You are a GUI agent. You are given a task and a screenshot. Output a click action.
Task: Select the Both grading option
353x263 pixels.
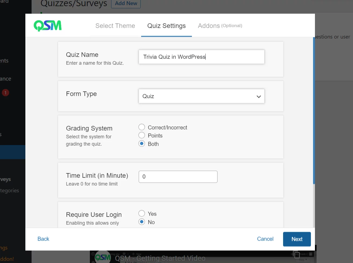[142, 144]
